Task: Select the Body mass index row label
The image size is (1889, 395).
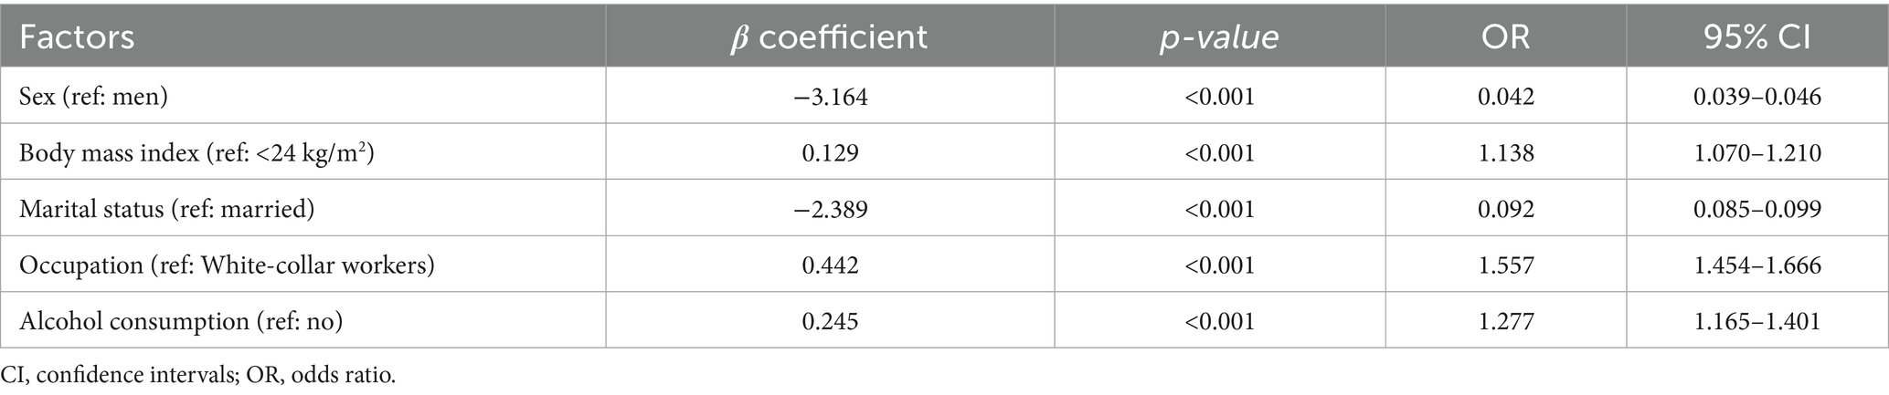Action: coord(196,152)
